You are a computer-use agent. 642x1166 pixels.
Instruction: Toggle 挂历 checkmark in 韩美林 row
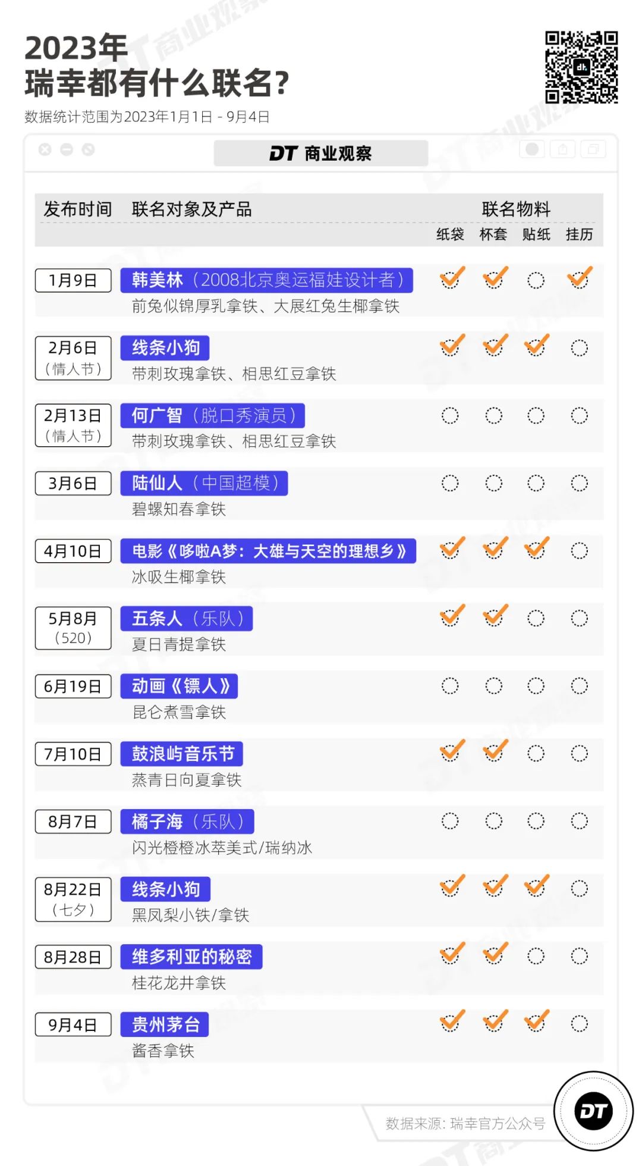point(579,278)
